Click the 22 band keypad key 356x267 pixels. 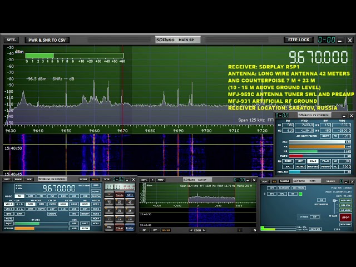click(109, 219)
